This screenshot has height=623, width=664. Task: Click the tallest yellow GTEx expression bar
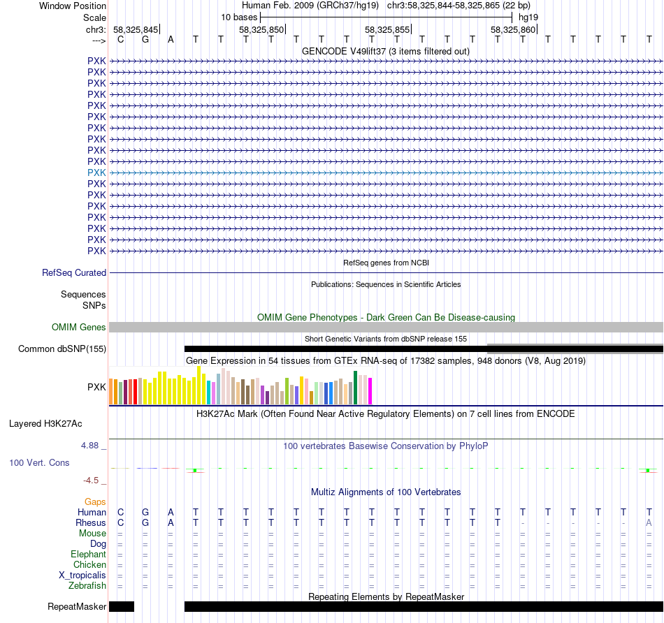(x=199, y=385)
